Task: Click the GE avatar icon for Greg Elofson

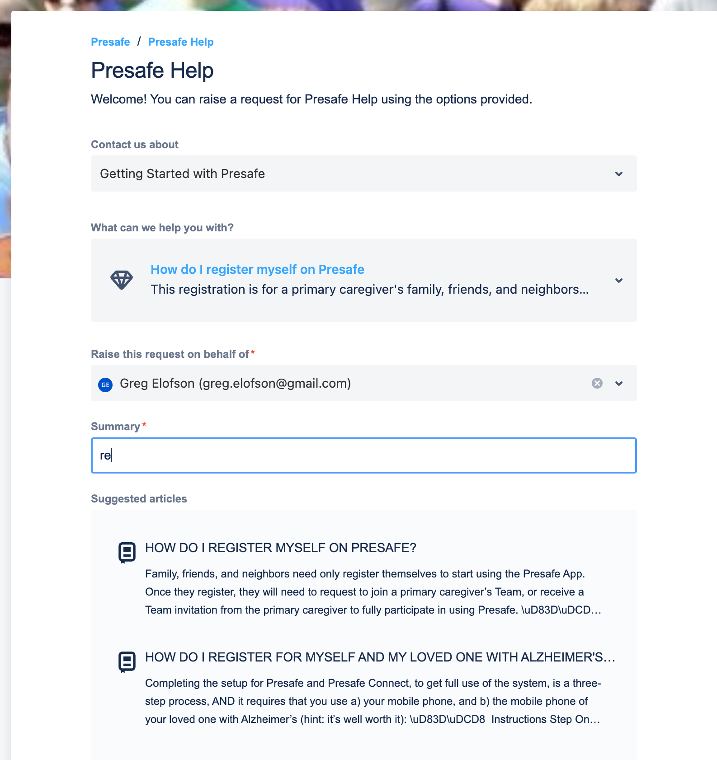Action: click(x=105, y=385)
